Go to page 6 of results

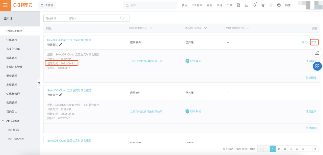[303, 149]
